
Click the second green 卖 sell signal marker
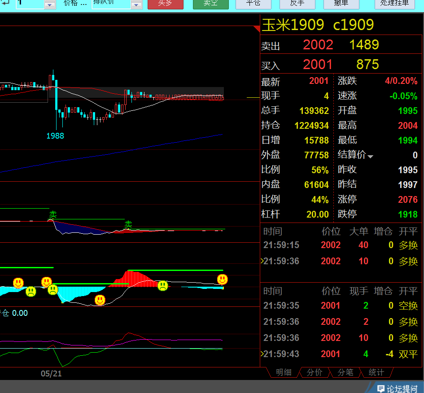128,223
